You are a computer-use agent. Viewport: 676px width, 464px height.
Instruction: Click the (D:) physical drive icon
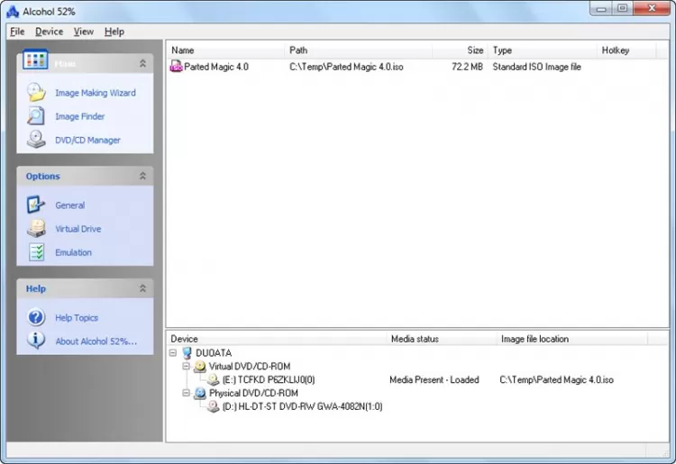point(214,406)
